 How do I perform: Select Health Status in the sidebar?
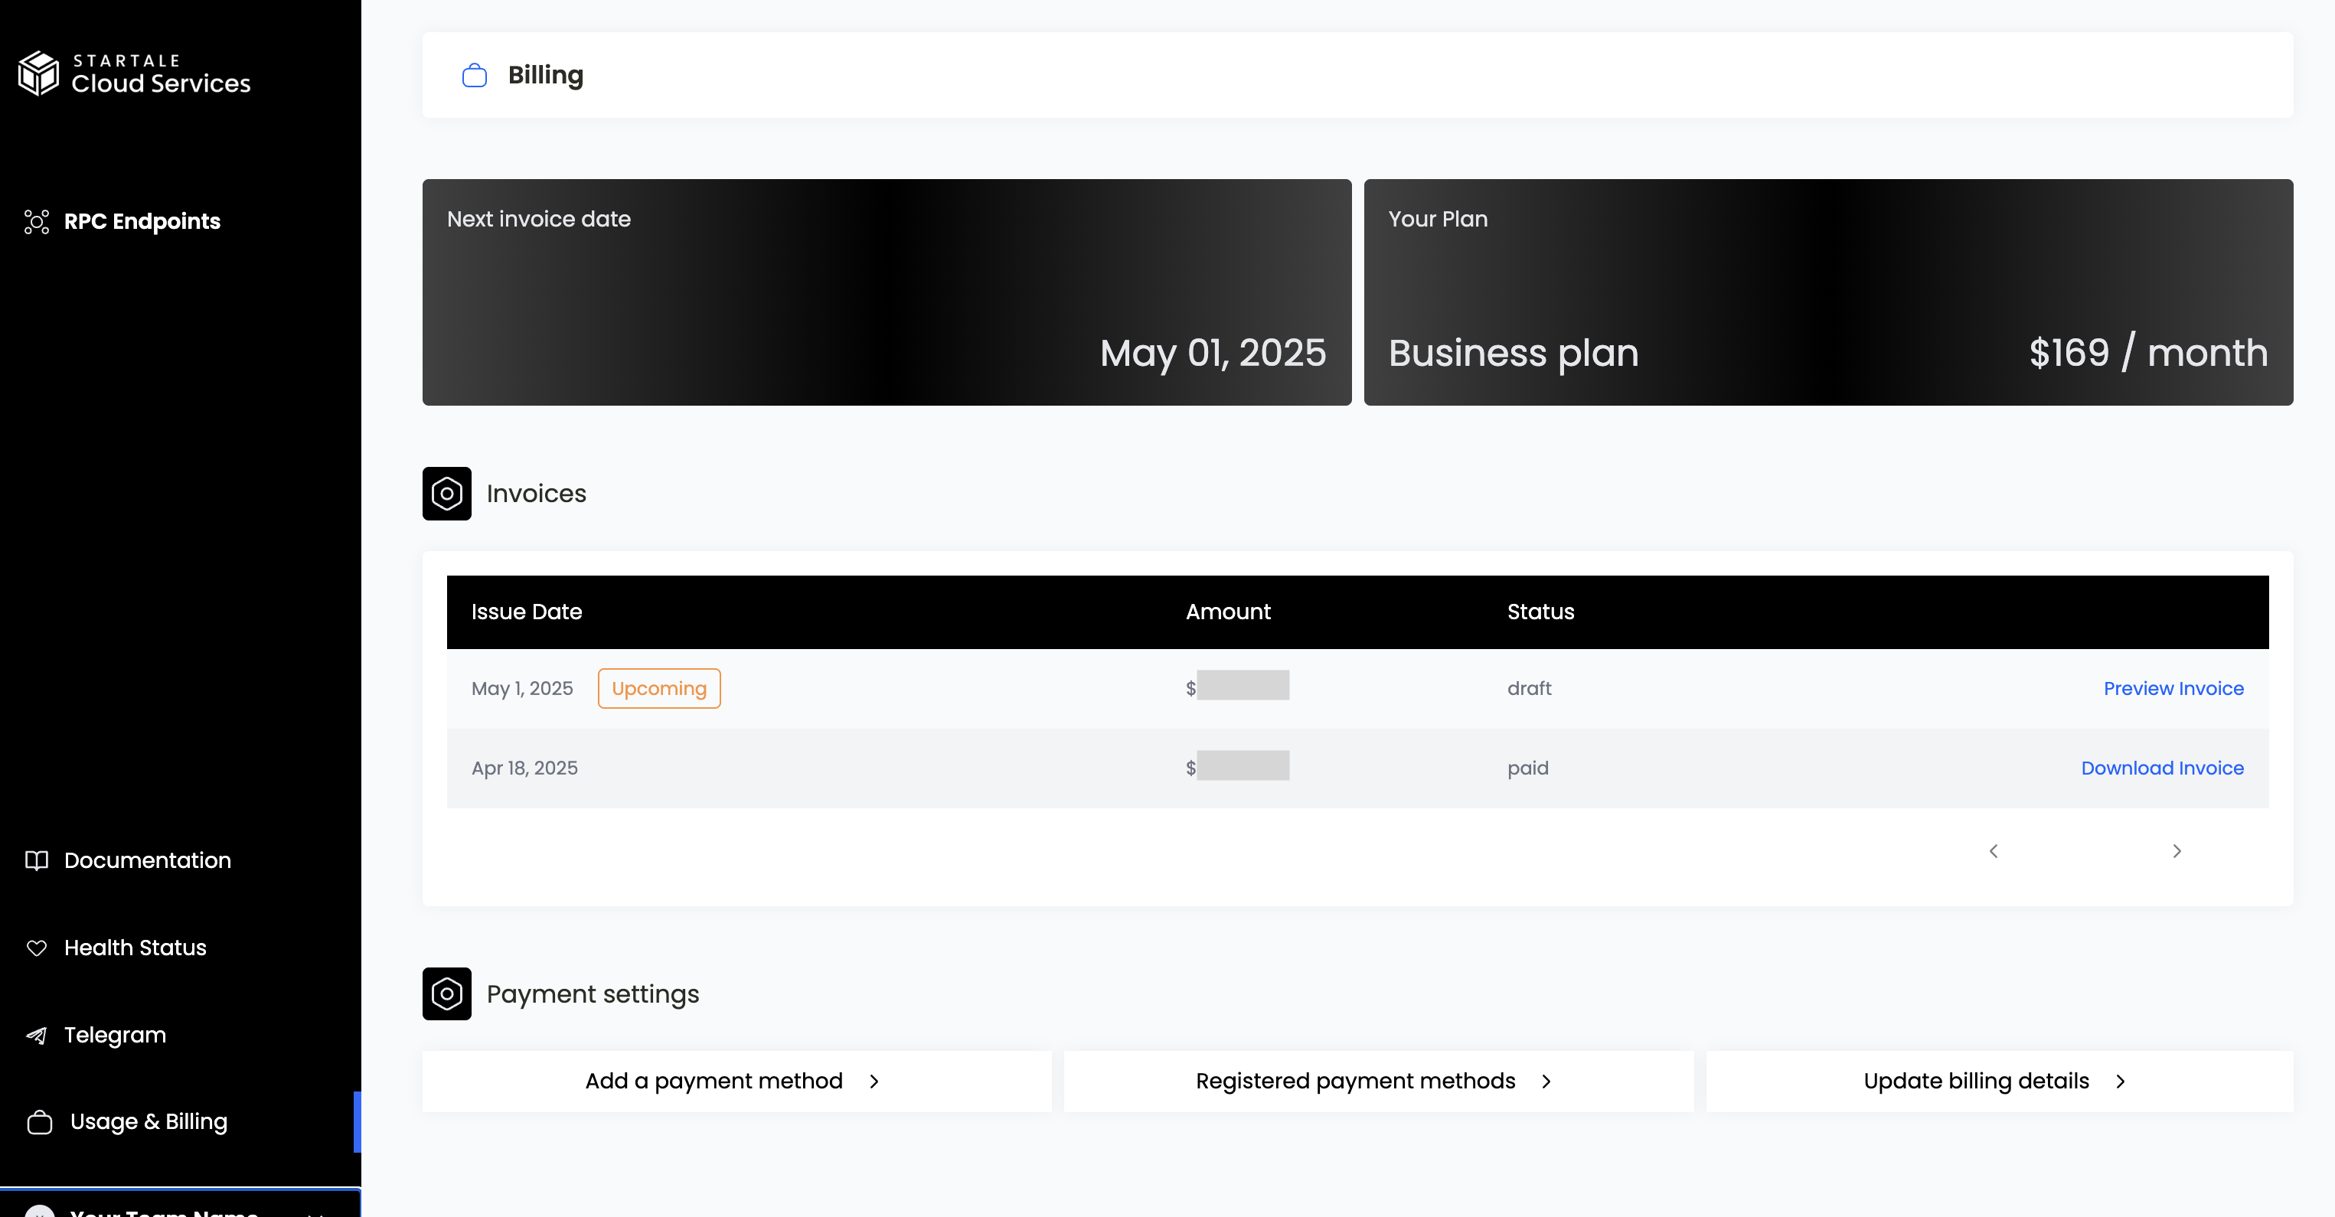click(x=135, y=948)
